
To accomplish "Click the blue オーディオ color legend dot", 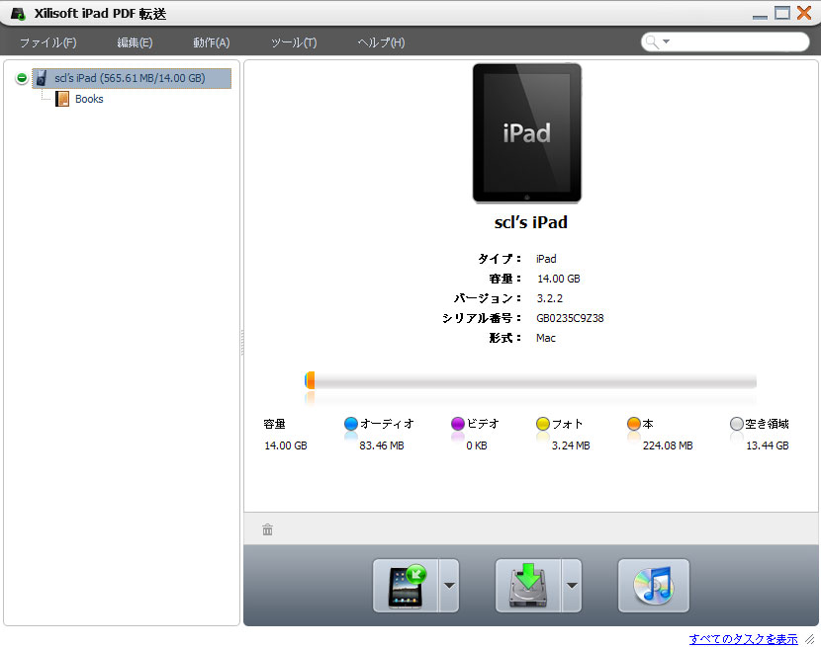I will [x=351, y=424].
